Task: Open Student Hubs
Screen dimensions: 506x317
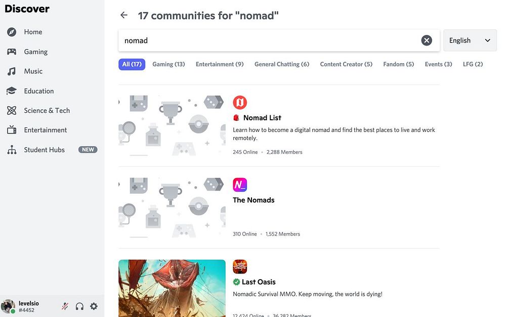Action: pos(44,150)
